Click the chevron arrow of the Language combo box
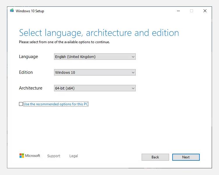The width and height of the screenshot is (219, 175). [x=133, y=57]
